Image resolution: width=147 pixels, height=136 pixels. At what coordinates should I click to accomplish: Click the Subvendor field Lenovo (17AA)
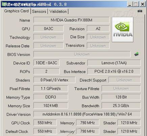pyautogui.click(x=114, y=63)
